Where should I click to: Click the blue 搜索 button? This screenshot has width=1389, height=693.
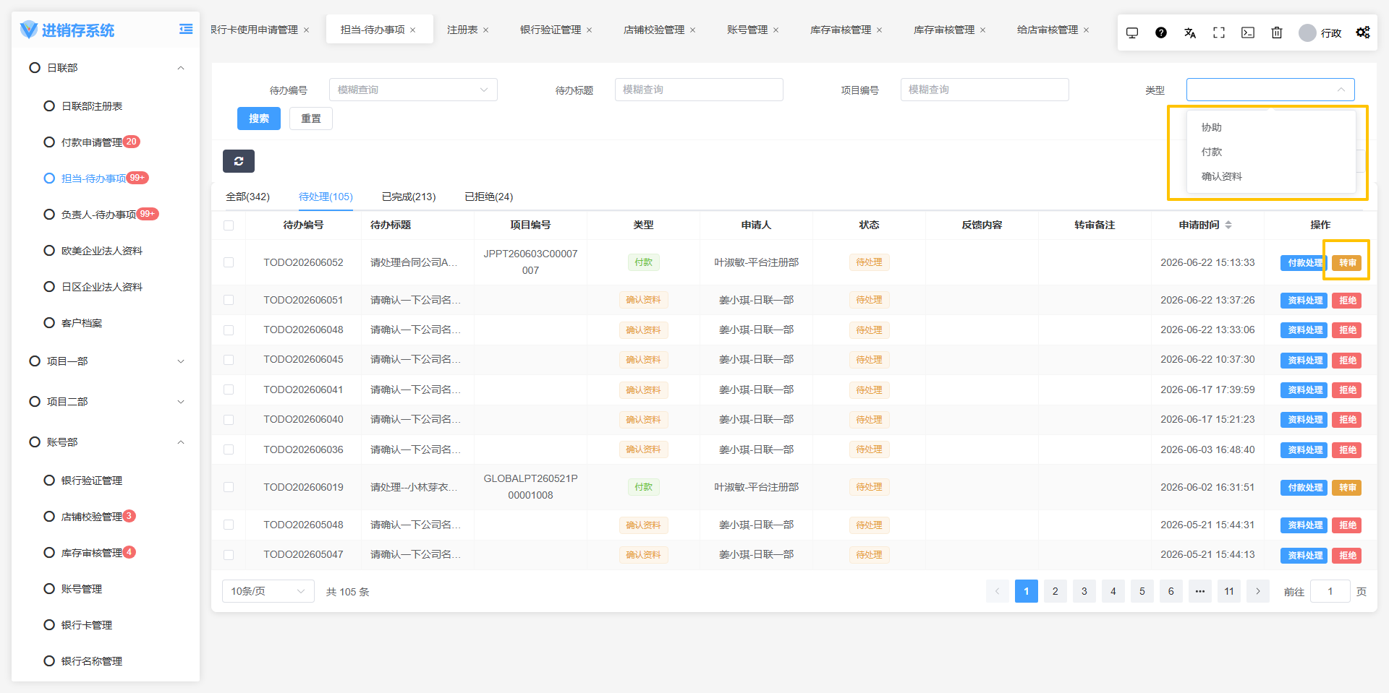(259, 119)
